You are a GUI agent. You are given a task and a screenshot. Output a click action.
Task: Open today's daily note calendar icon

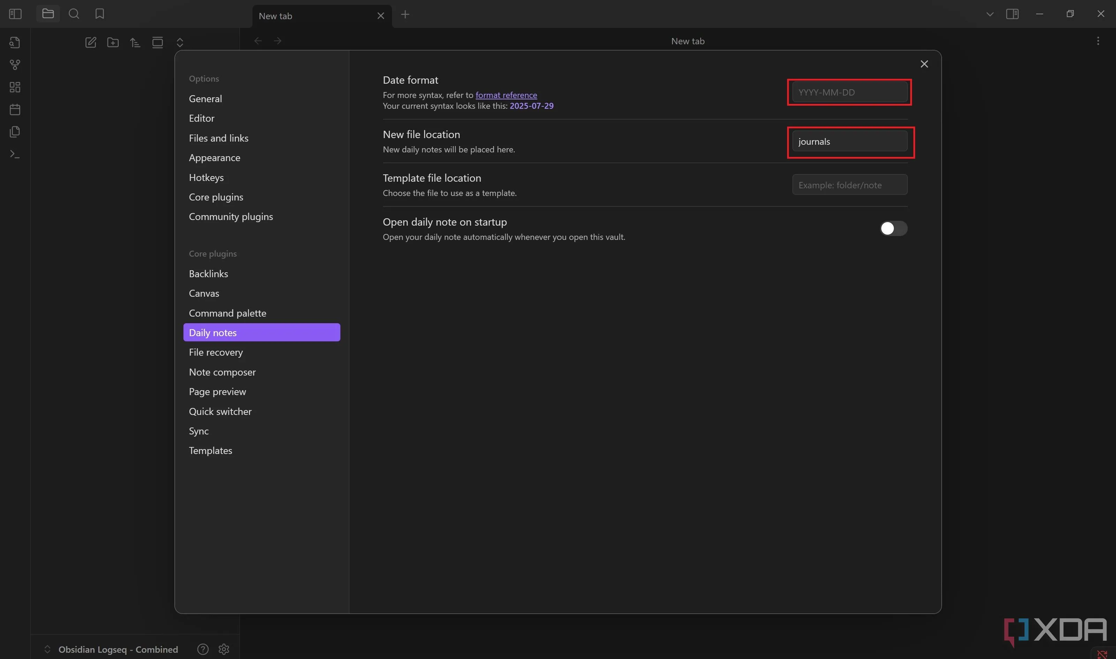point(15,109)
